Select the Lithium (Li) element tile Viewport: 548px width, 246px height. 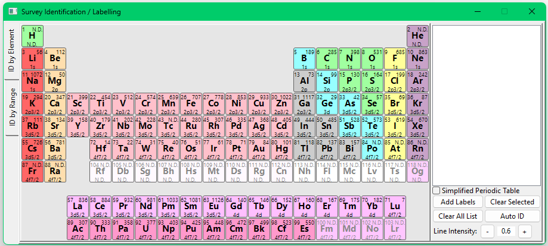click(33, 59)
